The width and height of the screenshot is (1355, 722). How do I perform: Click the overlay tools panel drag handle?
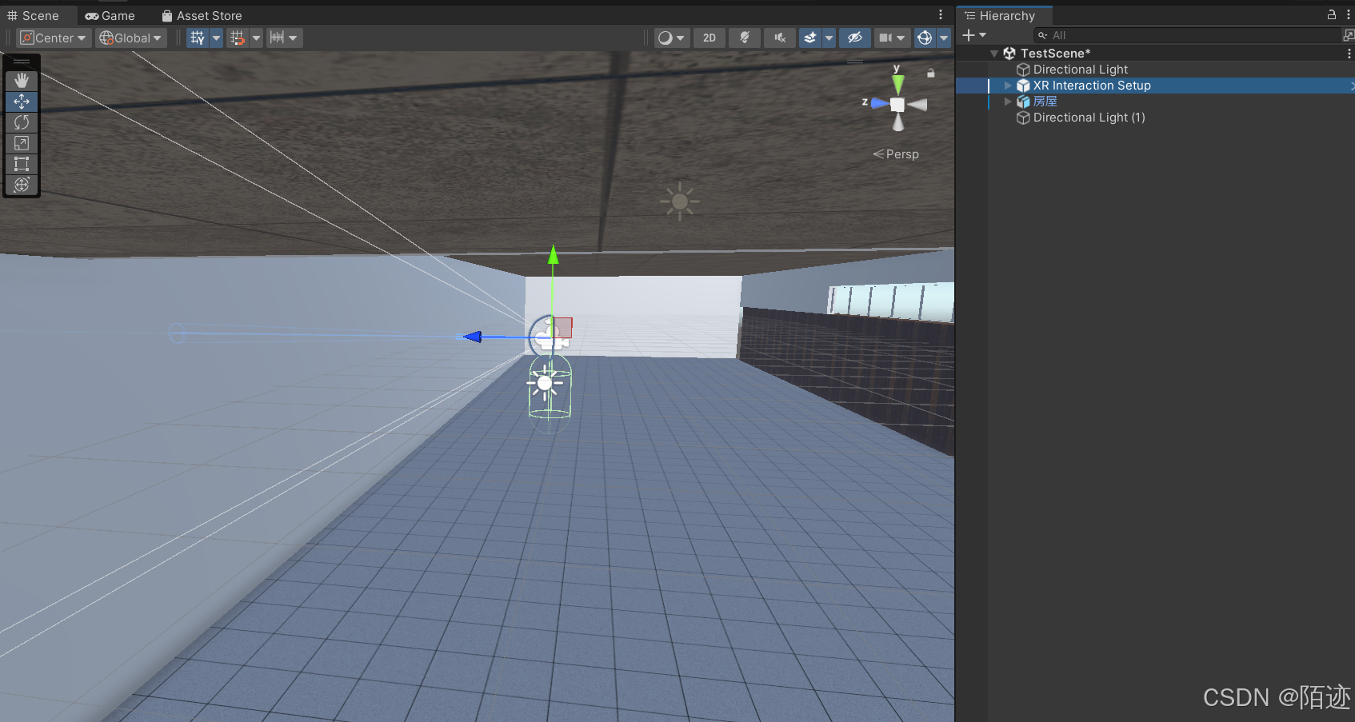(x=22, y=62)
